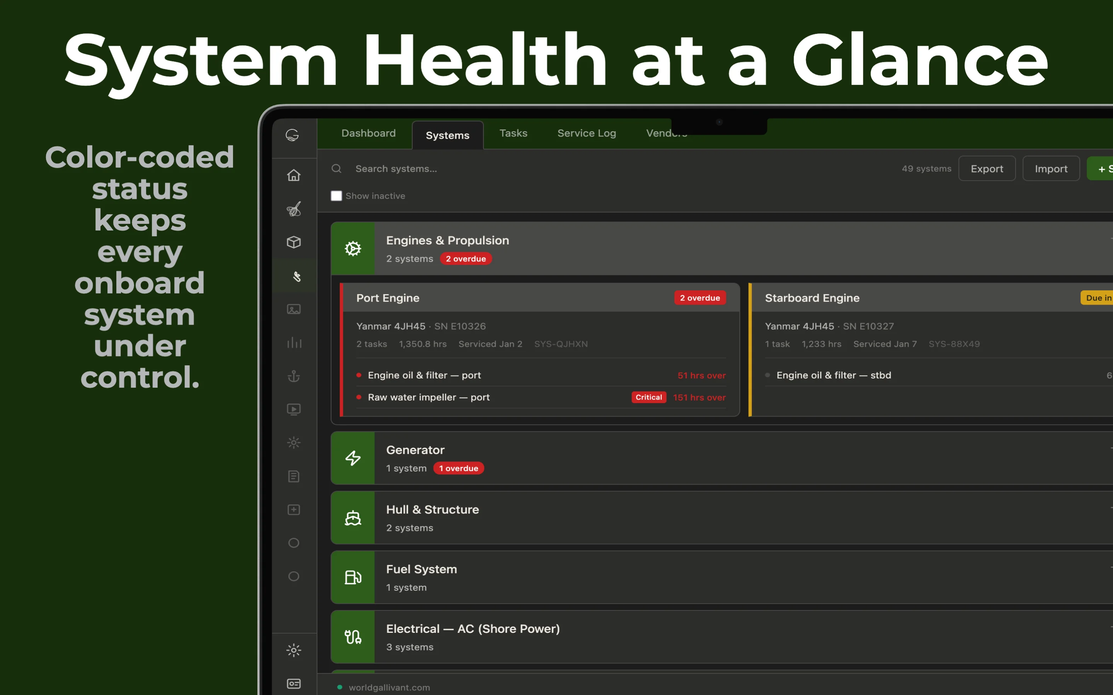Click the Generator lightning bolt icon
The width and height of the screenshot is (1113, 695).
click(x=353, y=458)
